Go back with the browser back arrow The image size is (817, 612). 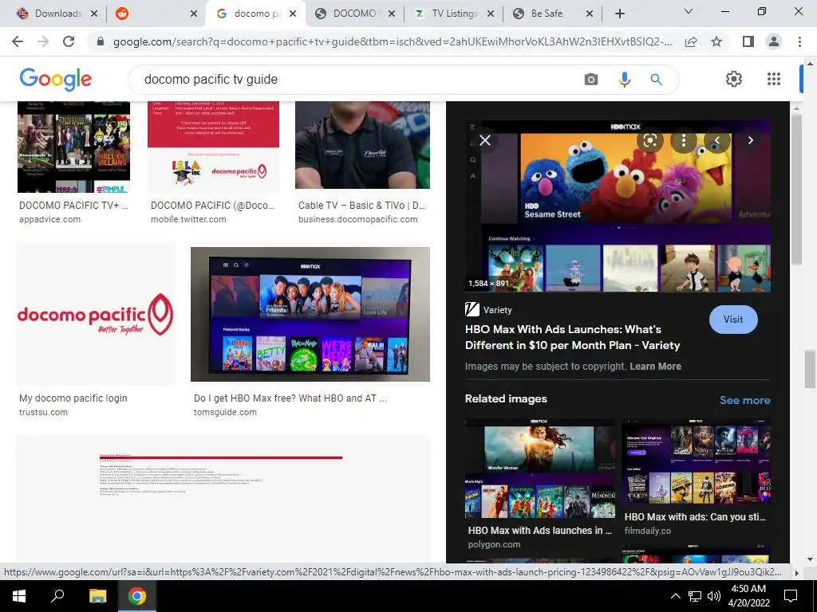coord(18,41)
